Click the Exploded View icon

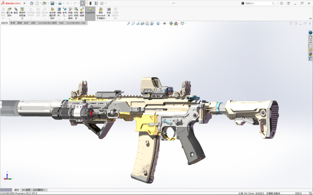tap(82, 9)
